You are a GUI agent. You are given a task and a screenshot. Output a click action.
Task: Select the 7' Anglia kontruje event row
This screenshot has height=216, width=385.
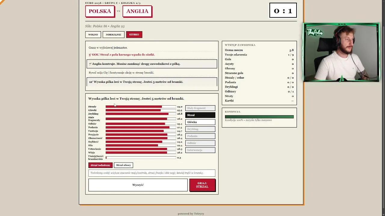coord(152,64)
